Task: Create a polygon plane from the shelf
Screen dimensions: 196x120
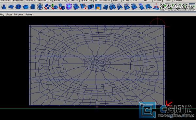Action: coord(11,7)
